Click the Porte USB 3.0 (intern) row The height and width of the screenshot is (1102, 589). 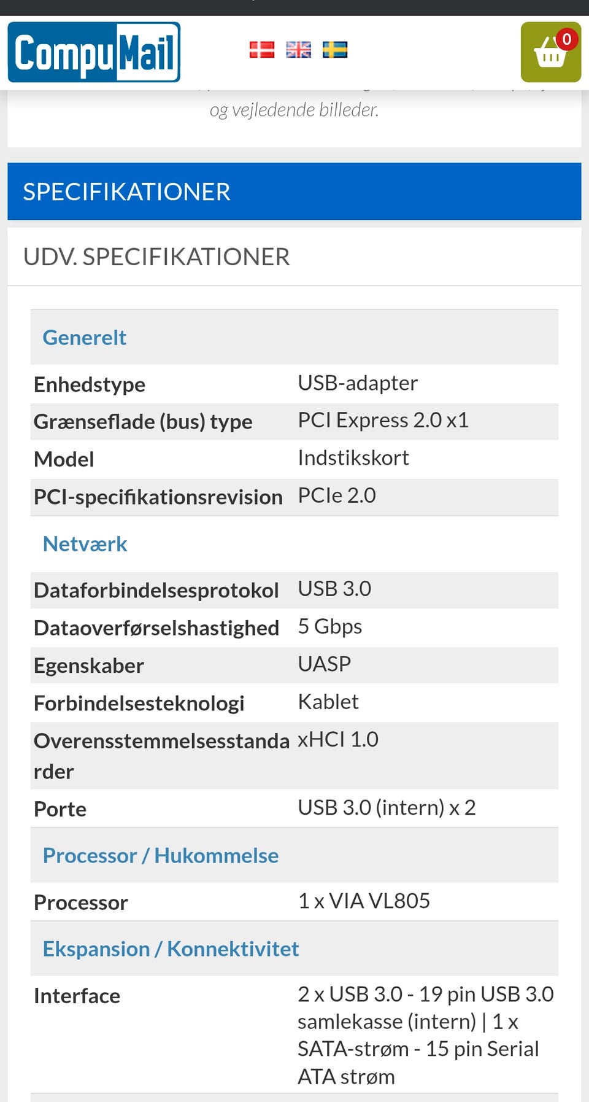[294, 809]
